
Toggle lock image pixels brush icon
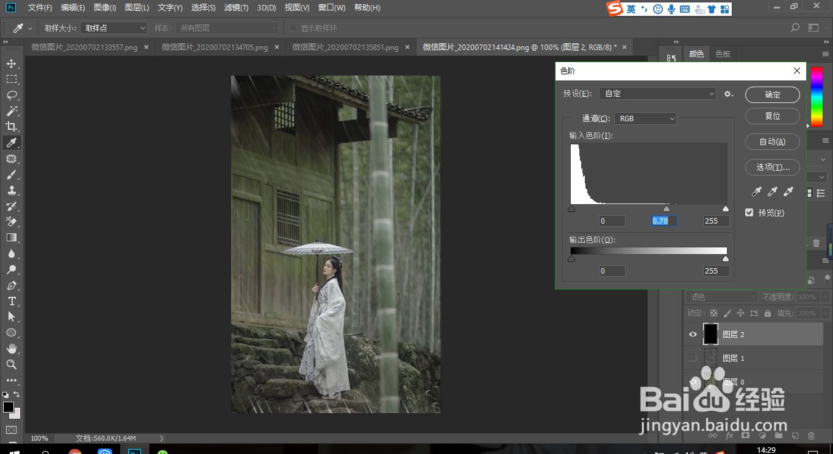coord(727,313)
